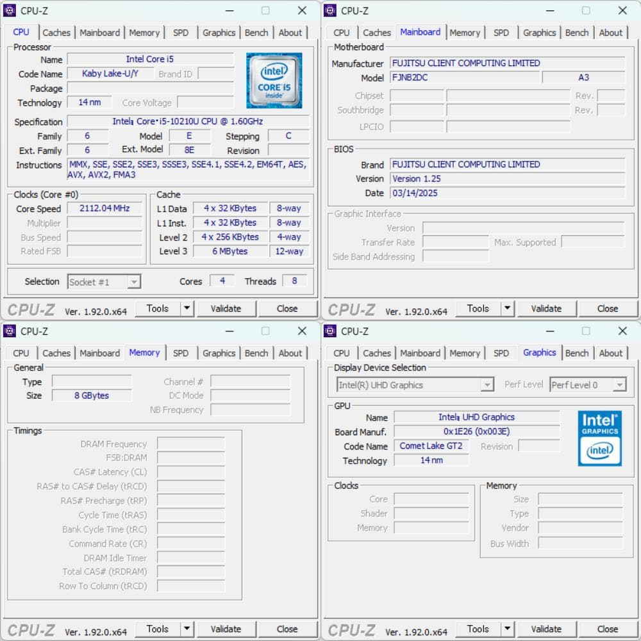Image resolution: width=641 pixels, height=641 pixels.
Task: Click the FJNB2DC model field on the Mainboard tab
Action: (466, 78)
